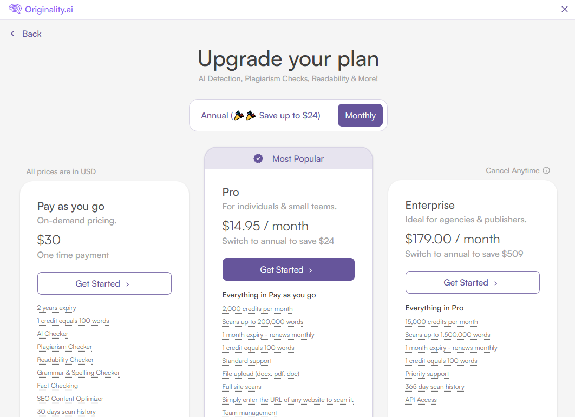The height and width of the screenshot is (417, 575).
Task: Click the Pro plan Get Started button
Action: 288,269
